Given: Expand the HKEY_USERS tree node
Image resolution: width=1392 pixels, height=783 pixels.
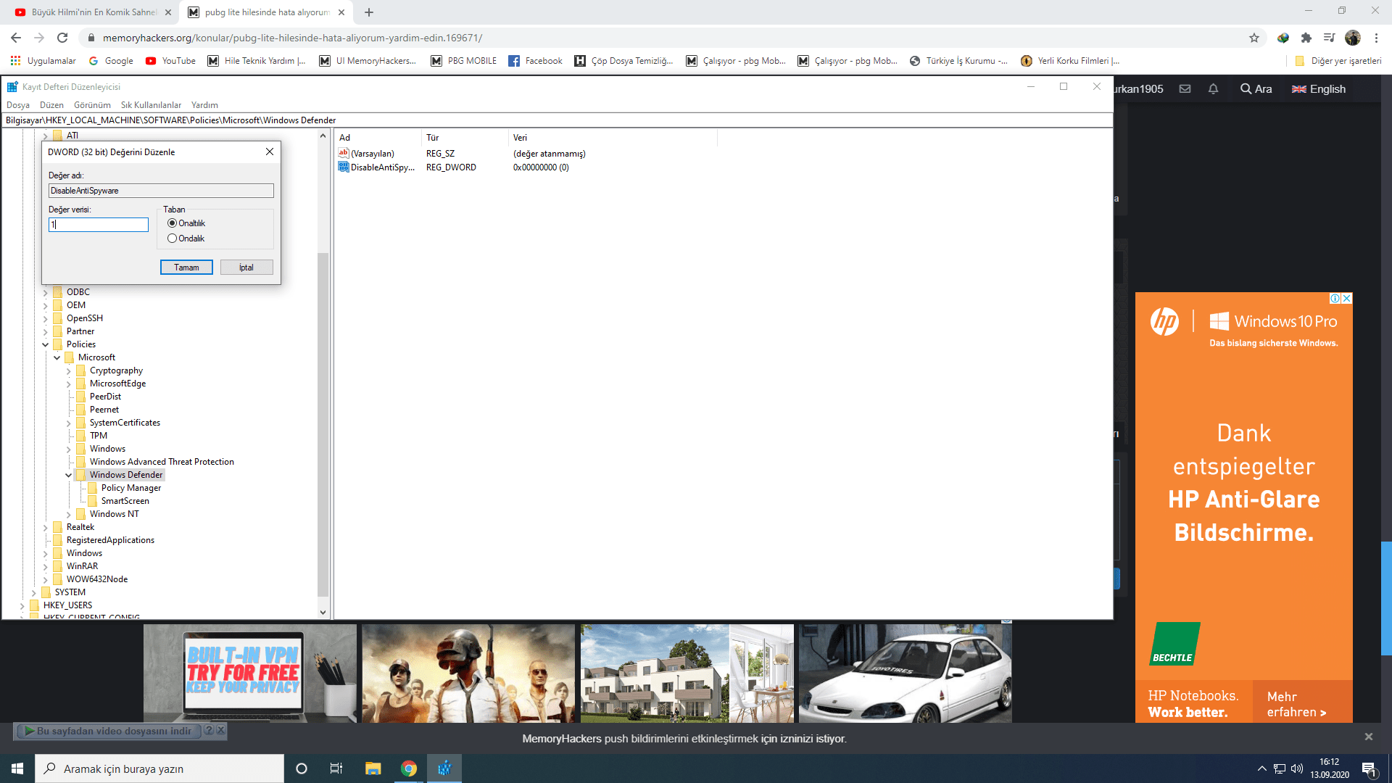Looking at the screenshot, I should (x=22, y=605).
